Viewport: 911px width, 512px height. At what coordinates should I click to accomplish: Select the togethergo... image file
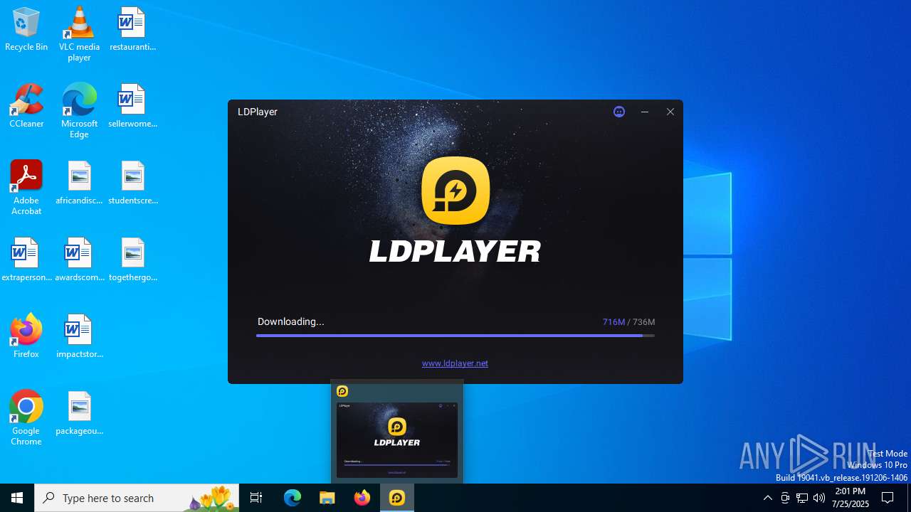pos(132,260)
